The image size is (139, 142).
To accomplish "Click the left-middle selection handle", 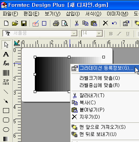I will click(x=35, y=74).
